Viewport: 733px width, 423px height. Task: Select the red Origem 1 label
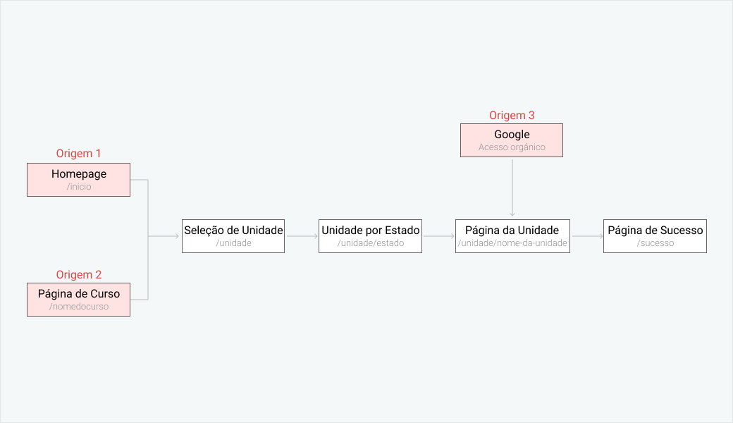pos(79,154)
